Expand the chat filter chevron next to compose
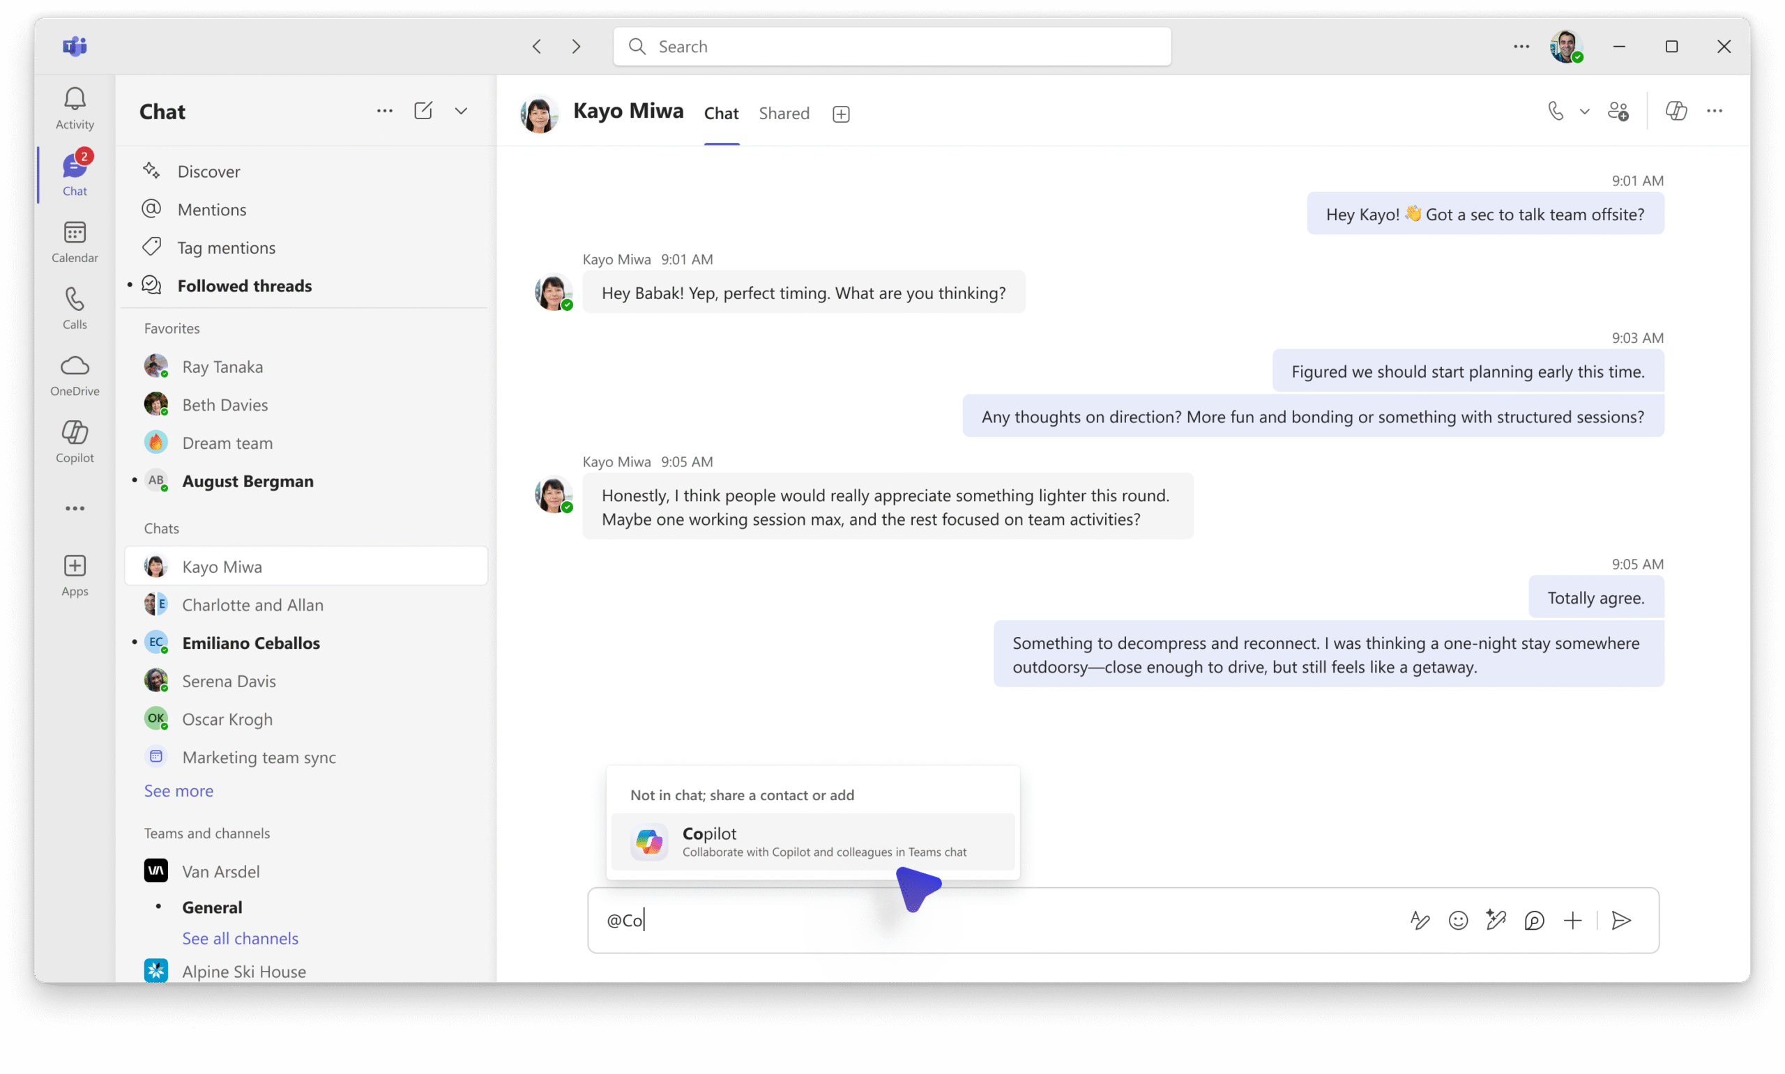The height and width of the screenshot is (1074, 1785). pos(461,111)
